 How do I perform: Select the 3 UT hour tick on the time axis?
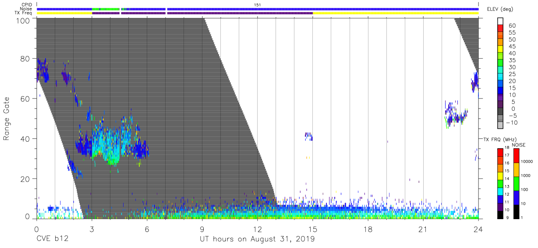coord(92,229)
